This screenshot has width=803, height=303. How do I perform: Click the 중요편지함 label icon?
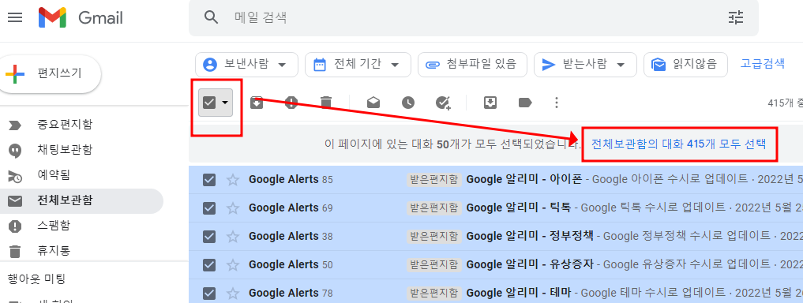pyautogui.click(x=15, y=125)
